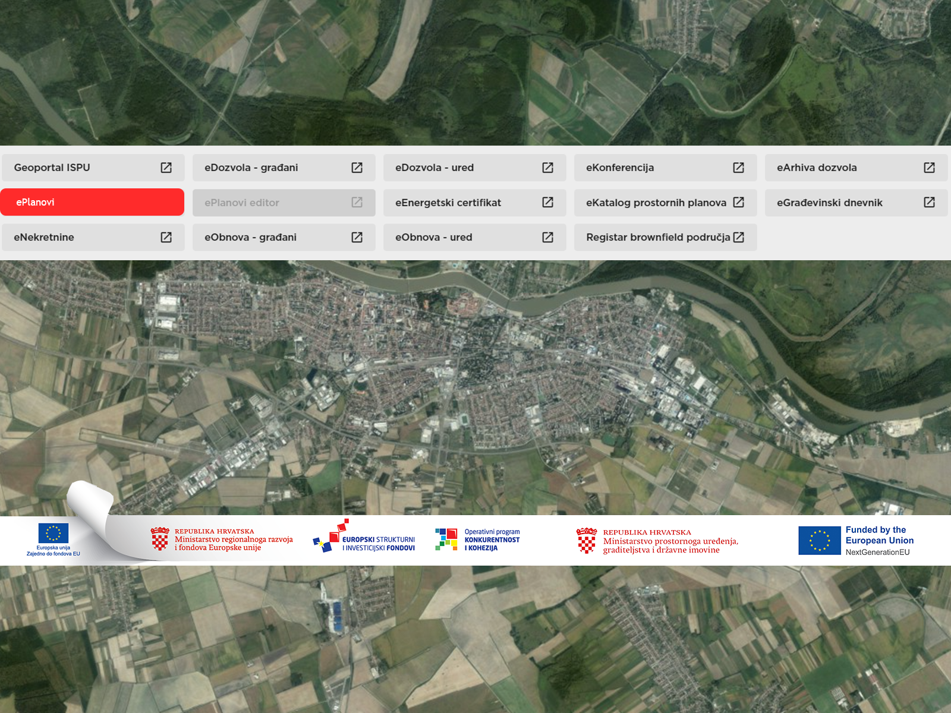Screen dimensions: 951x713
Task: Open eNekretnine with its external link icon
Action: 167,237
